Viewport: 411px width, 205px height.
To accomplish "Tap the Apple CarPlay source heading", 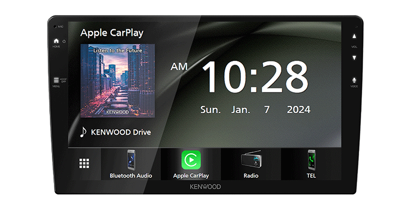I will pos(111,33).
